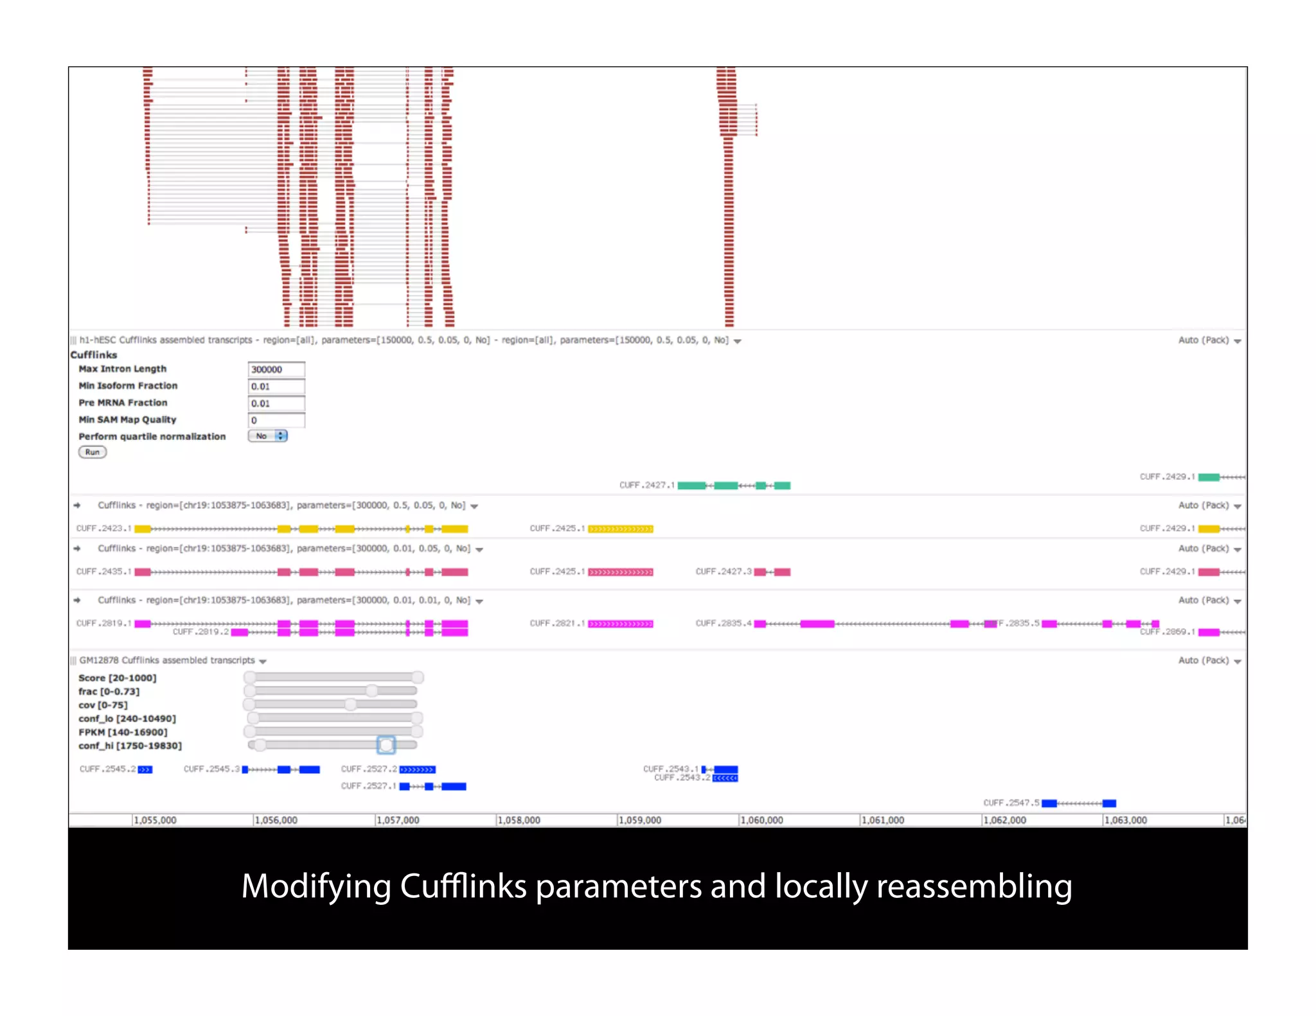The height and width of the screenshot is (1016, 1316).
Task: Open GM12878 track Auto (Pack) display mode
Action: (1209, 660)
